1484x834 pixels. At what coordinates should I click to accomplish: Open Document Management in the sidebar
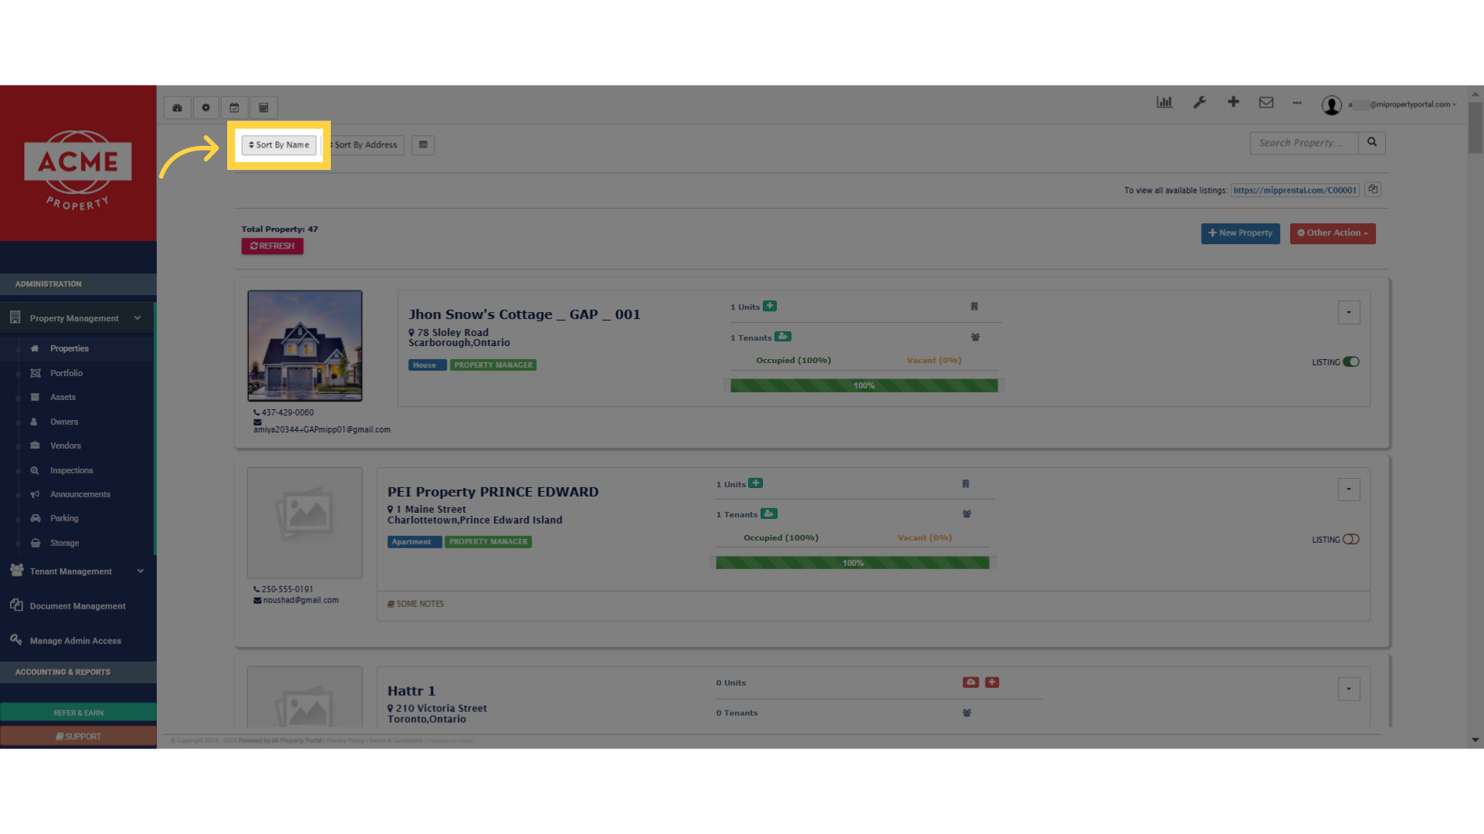click(x=77, y=606)
